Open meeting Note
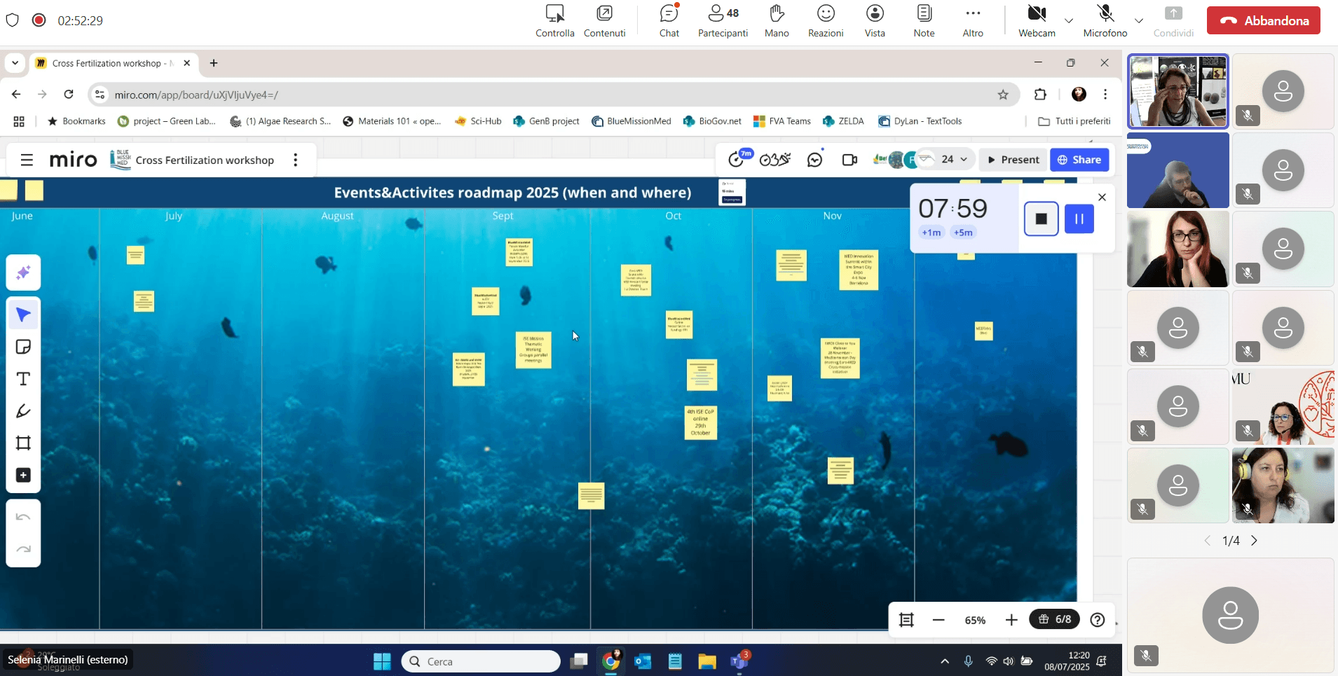 point(924,21)
